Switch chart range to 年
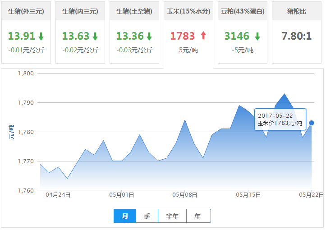This screenshot has height=230, width=326. pos(198,216)
